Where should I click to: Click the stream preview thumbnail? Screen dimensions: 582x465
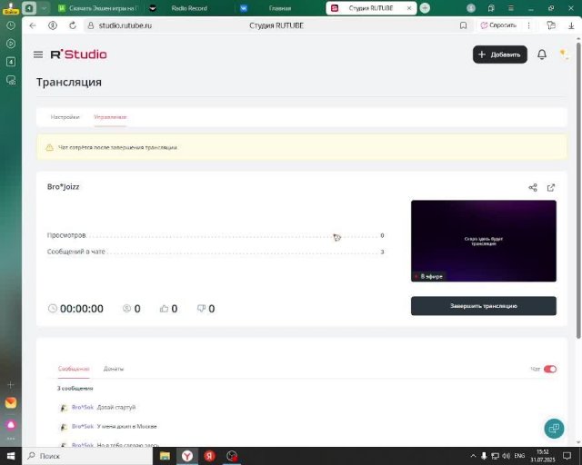click(x=484, y=241)
